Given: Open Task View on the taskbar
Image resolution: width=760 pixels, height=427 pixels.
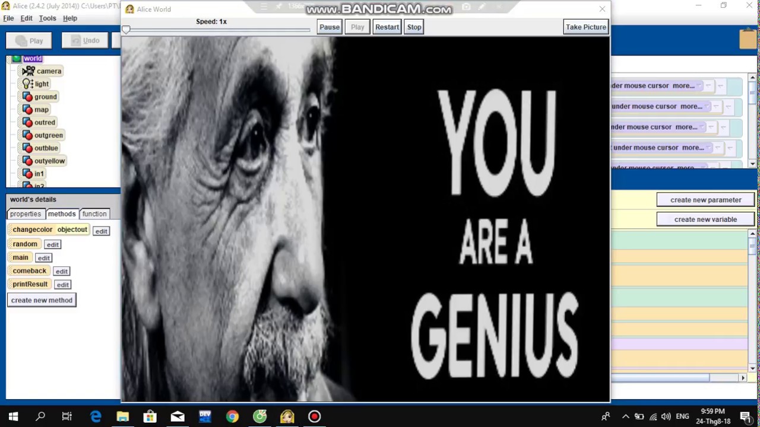Looking at the screenshot, I should point(67,417).
